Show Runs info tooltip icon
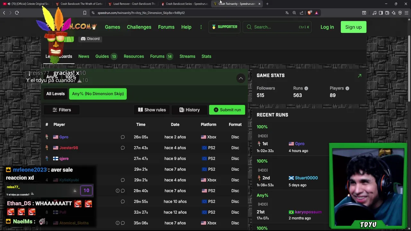 click(306, 88)
